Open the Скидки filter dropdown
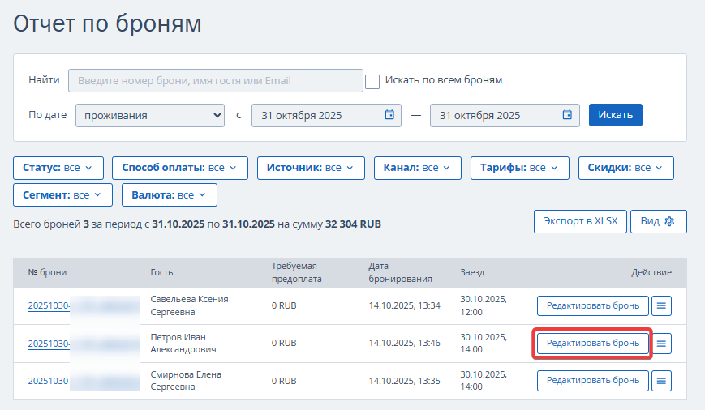The height and width of the screenshot is (410, 705). 625,168
